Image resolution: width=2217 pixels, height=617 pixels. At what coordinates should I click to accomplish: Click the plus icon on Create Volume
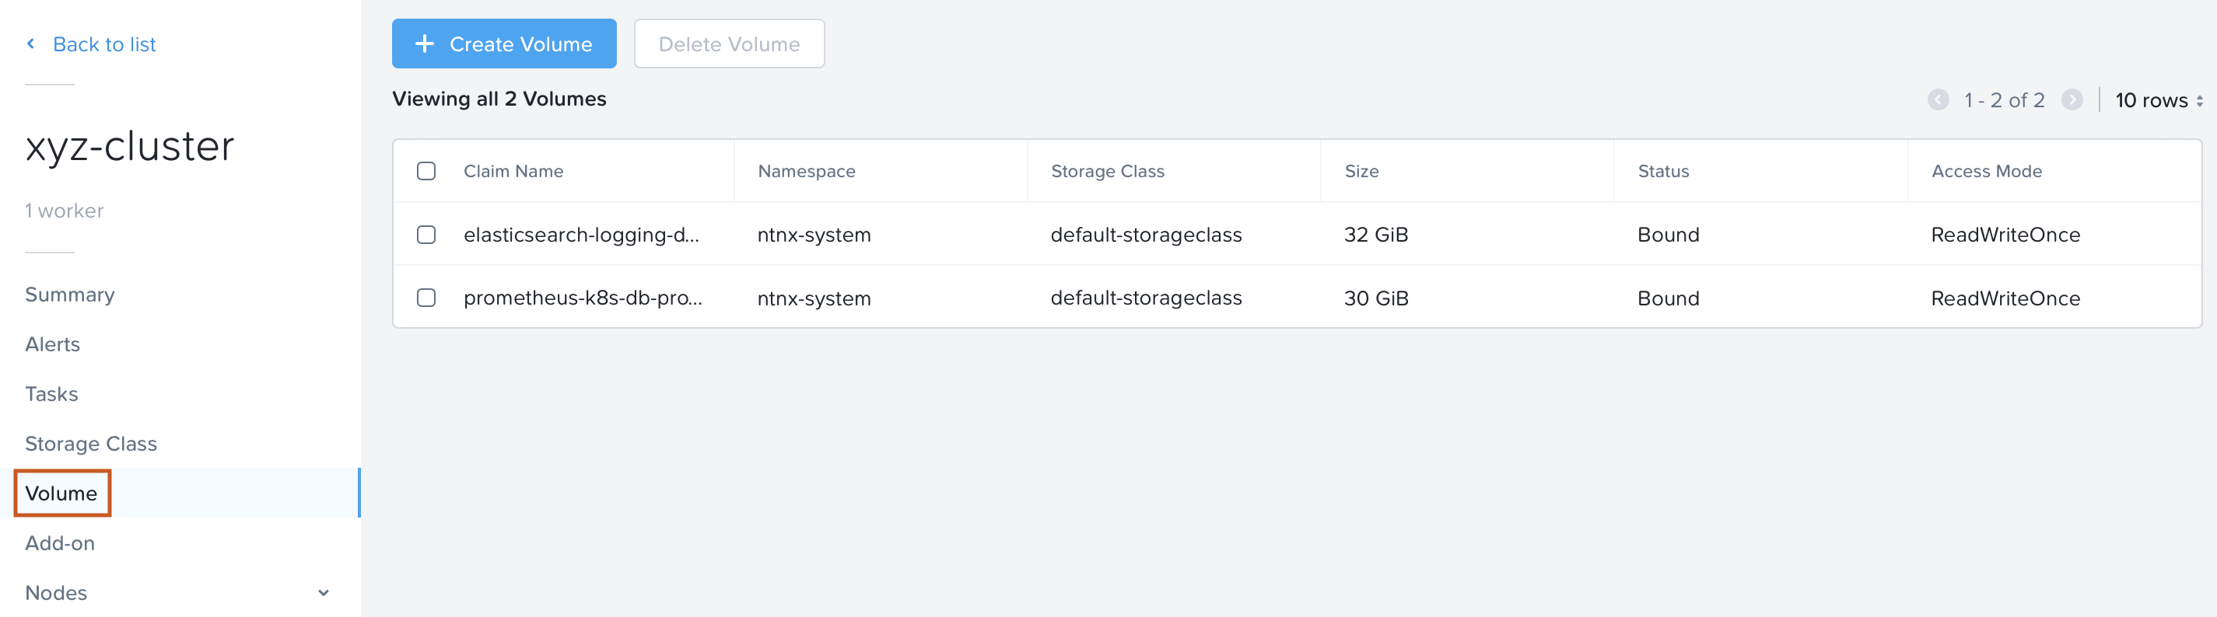click(424, 44)
